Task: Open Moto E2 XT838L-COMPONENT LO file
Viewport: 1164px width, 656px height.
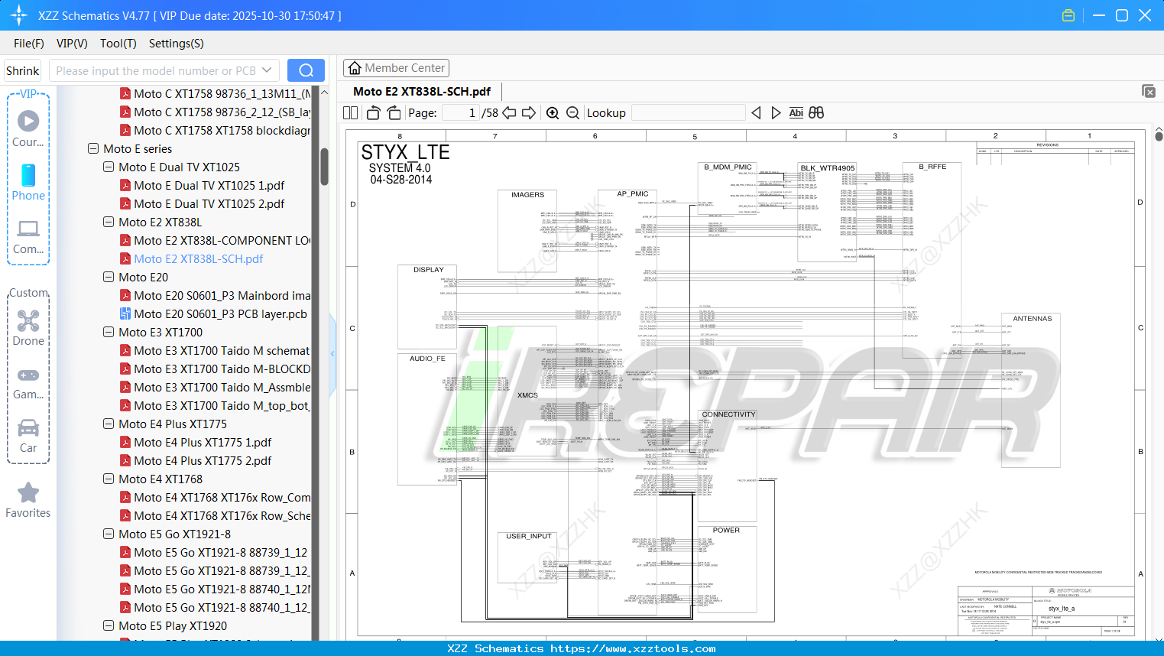Action: [x=216, y=240]
